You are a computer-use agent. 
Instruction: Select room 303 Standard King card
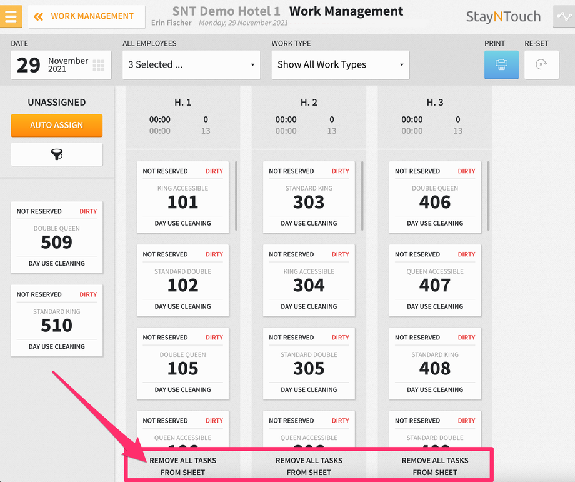coord(309,198)
